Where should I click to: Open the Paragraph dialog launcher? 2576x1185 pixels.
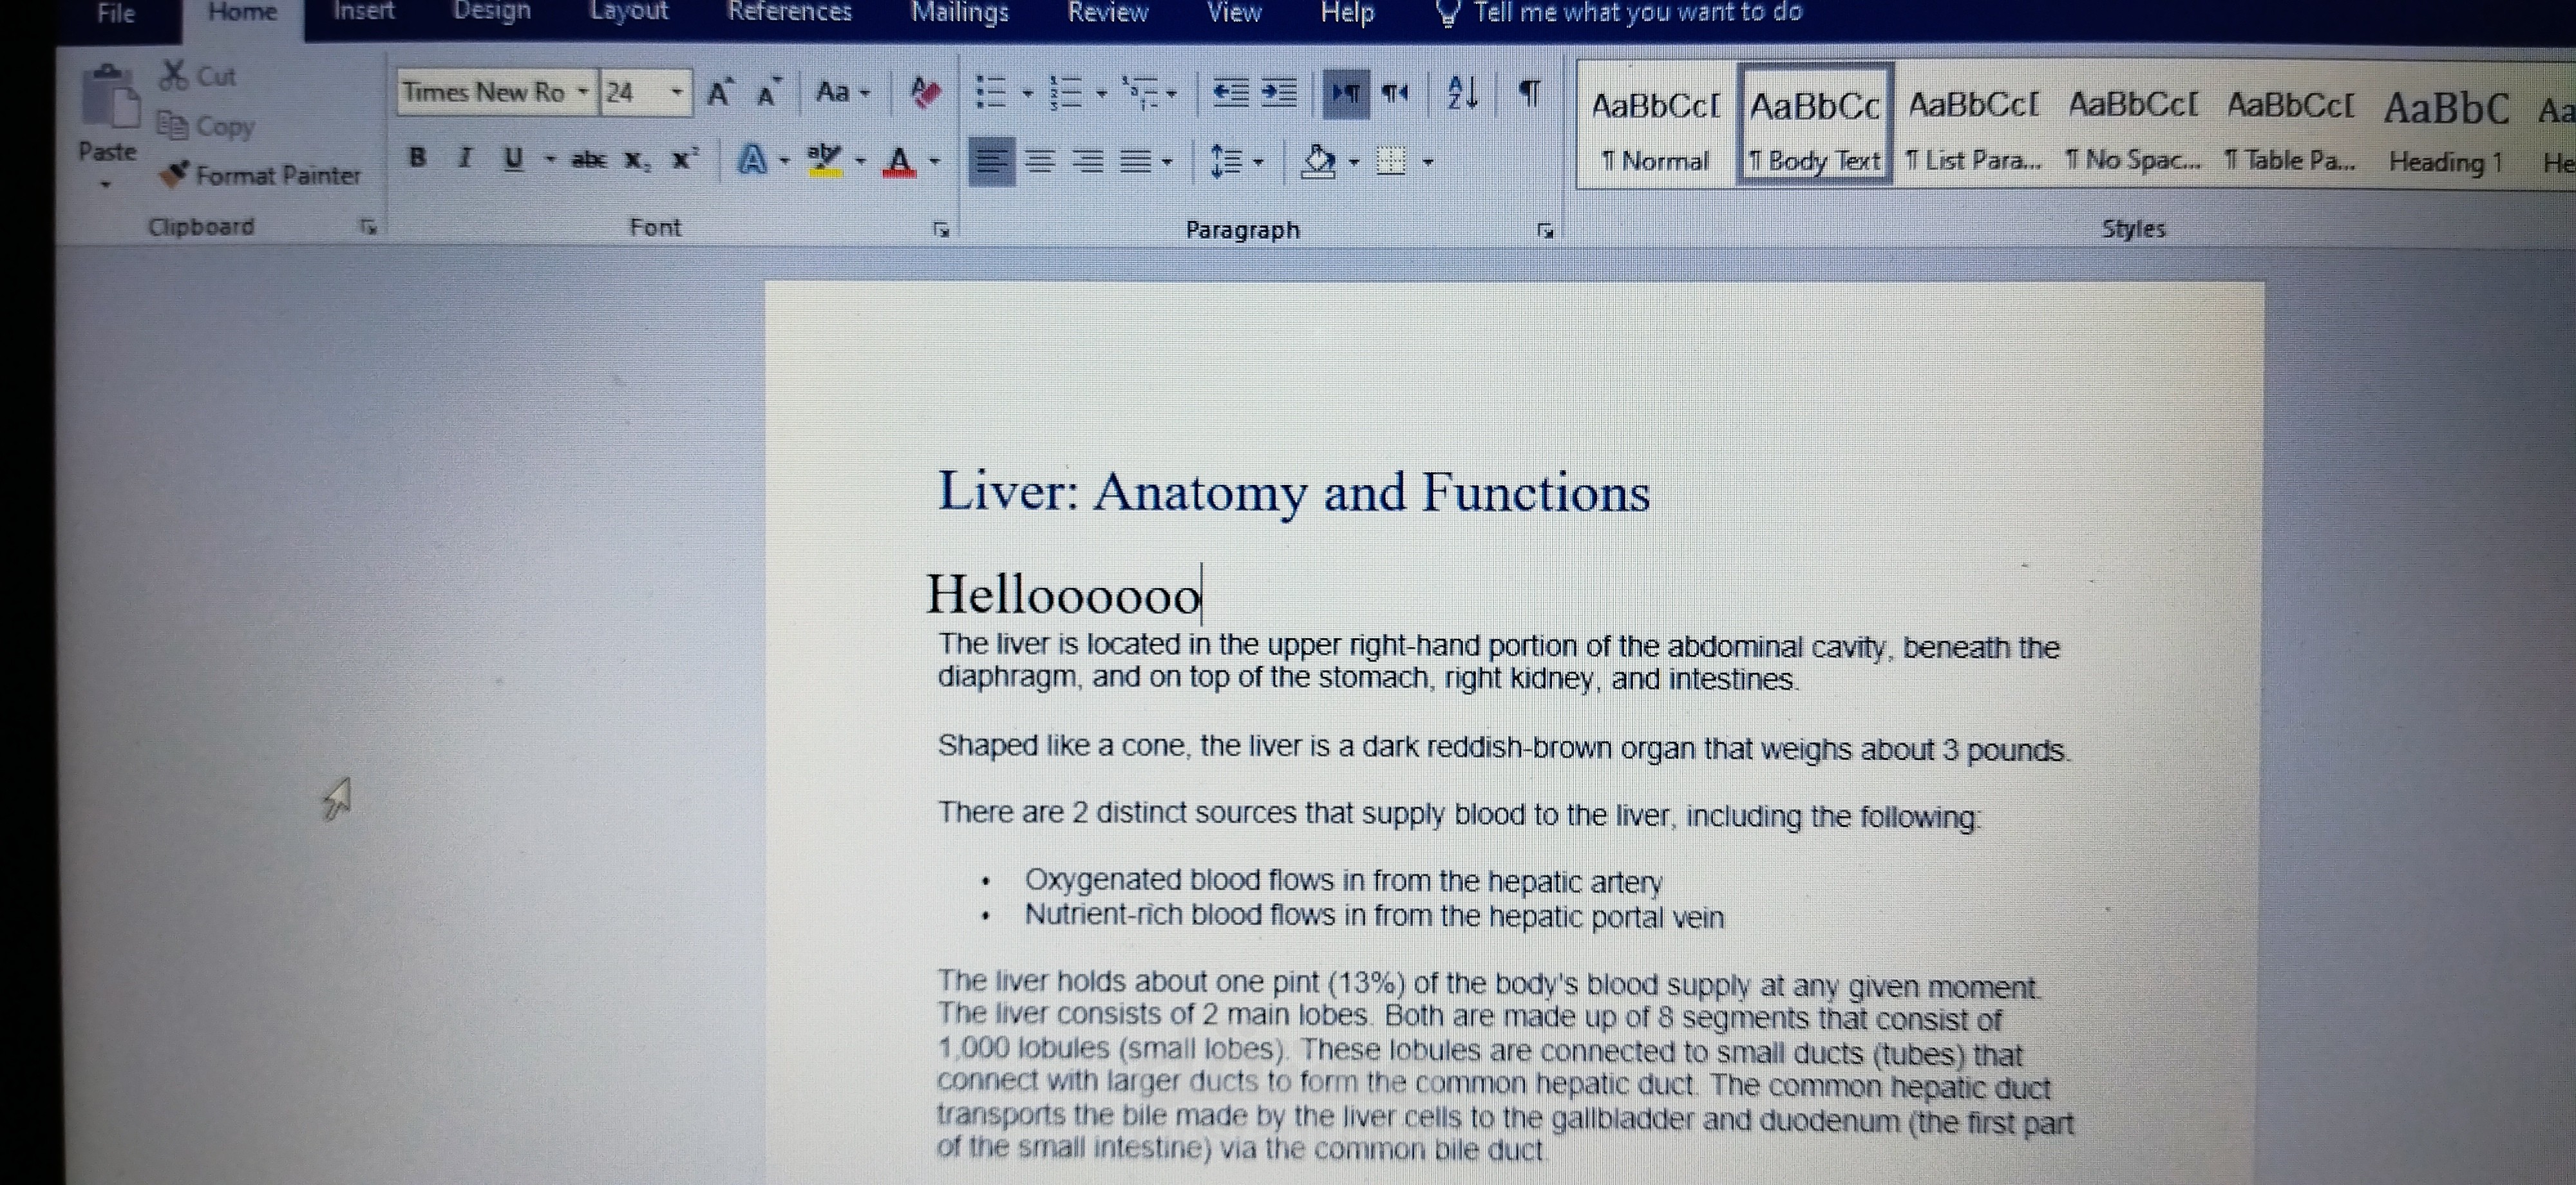pos(1545,232)
